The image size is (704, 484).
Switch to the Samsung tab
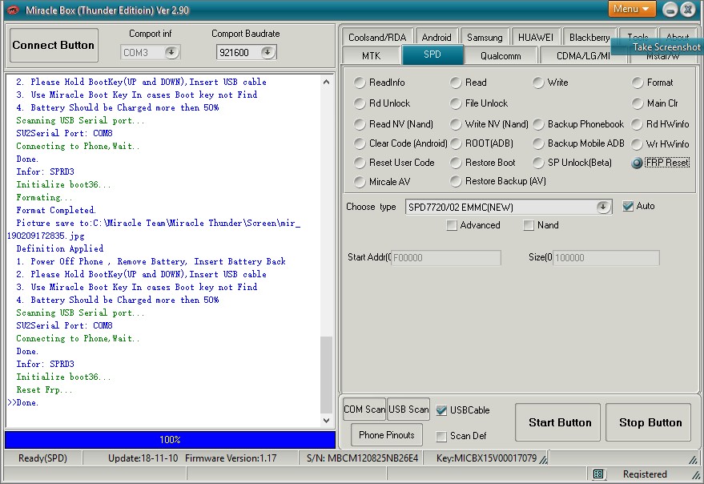[x=485, y=38]
